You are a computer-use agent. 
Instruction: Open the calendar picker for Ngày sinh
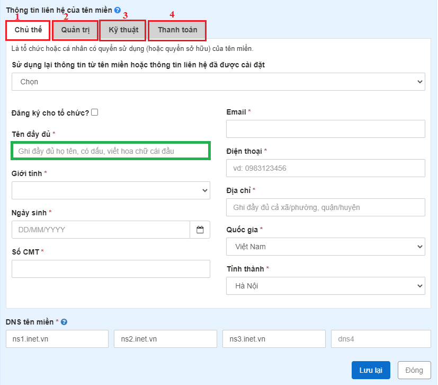pyautogui.click(x=200, y=230)
